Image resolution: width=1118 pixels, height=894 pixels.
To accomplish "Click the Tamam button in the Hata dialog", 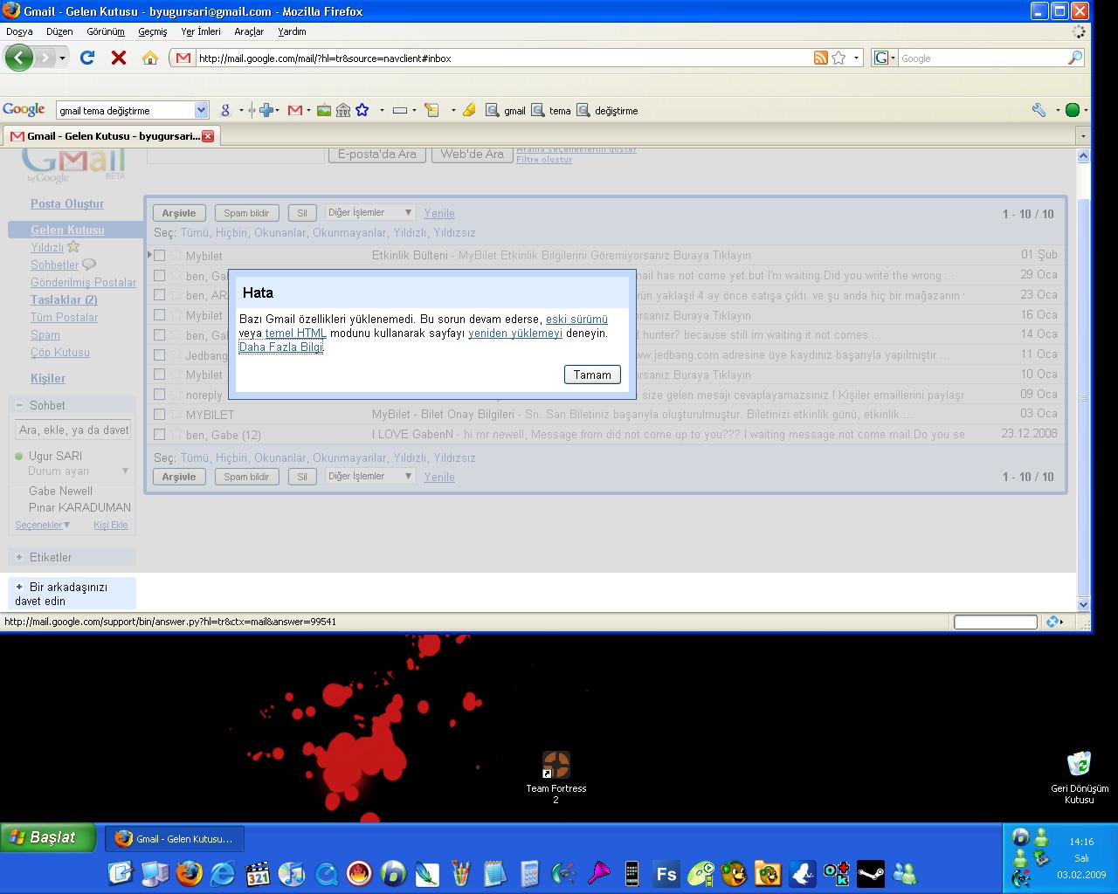I will tap(592, 375).
